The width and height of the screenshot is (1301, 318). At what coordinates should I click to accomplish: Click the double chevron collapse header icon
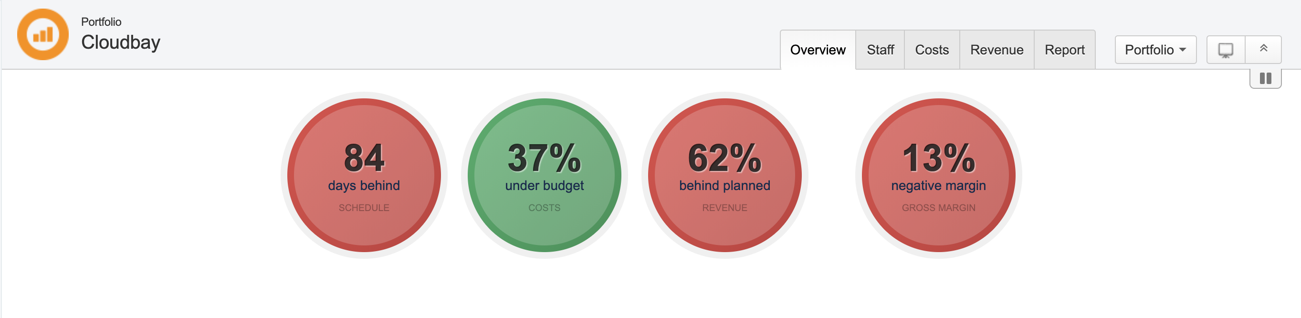coord(1263,49)
